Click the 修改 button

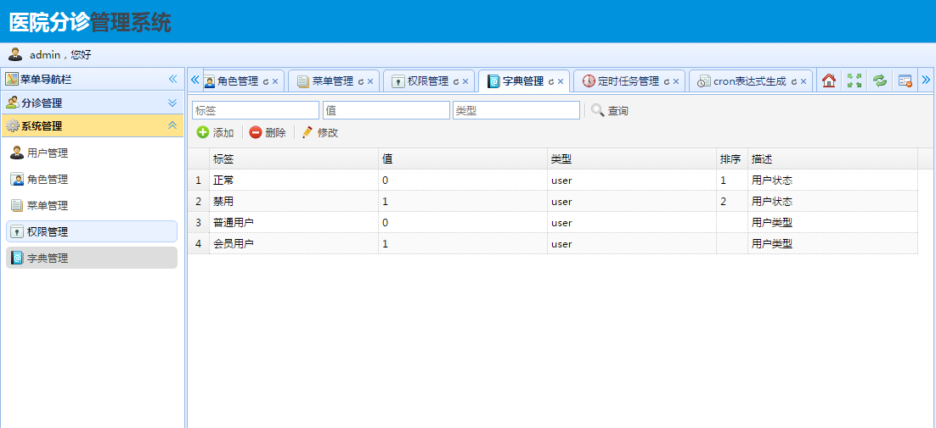(x=320, y=133)
